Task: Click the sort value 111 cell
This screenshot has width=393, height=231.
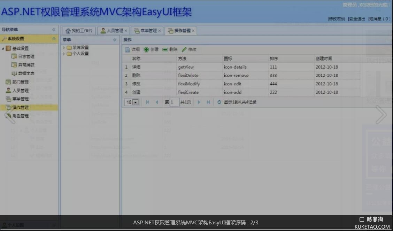Action: [291, 67]
